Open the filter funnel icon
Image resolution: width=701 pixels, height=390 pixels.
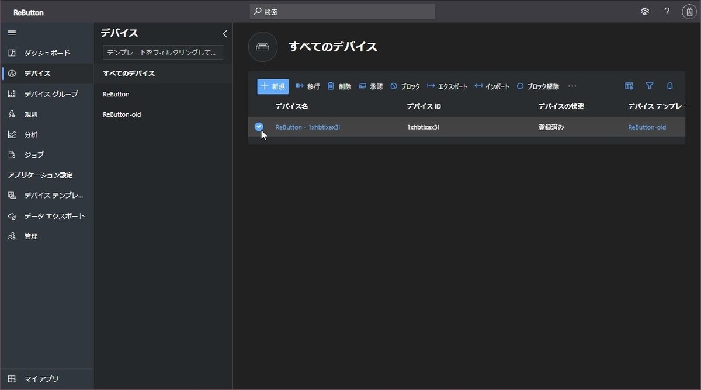[649, 86]
